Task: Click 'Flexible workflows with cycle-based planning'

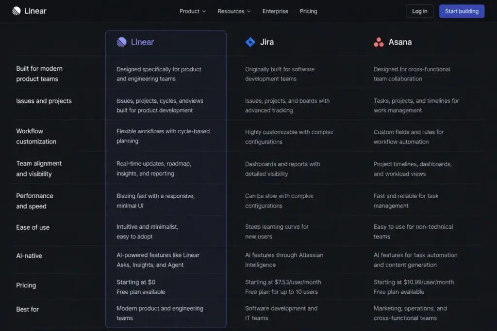Action: (x=163, y=136)
